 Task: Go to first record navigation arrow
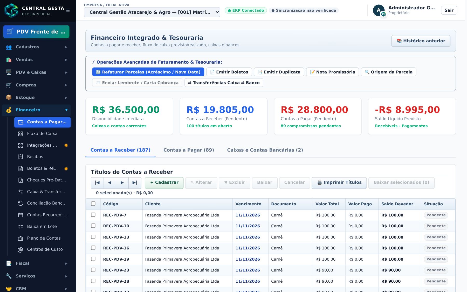[x=97, y=183]
